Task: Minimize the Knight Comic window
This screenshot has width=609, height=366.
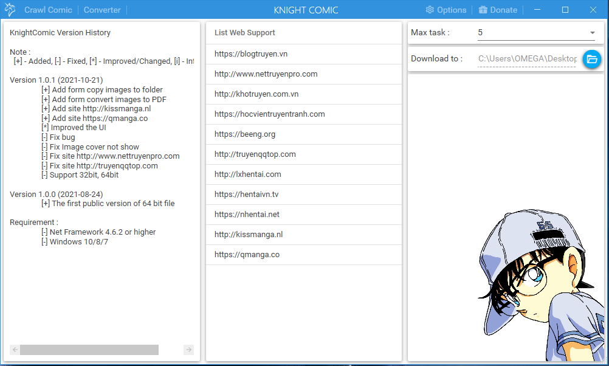Action: (537, 9)
